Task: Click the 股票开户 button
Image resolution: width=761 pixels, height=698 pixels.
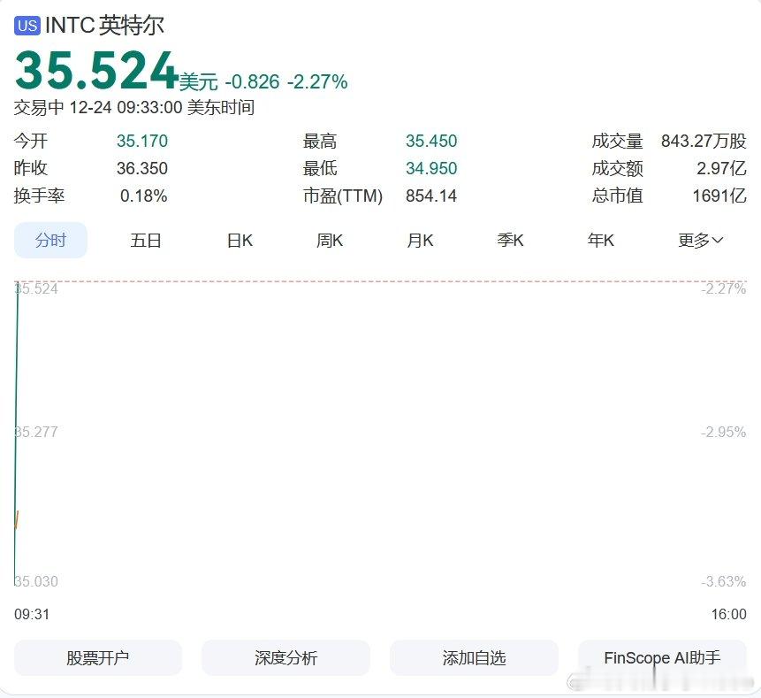Action: [98, 657]
